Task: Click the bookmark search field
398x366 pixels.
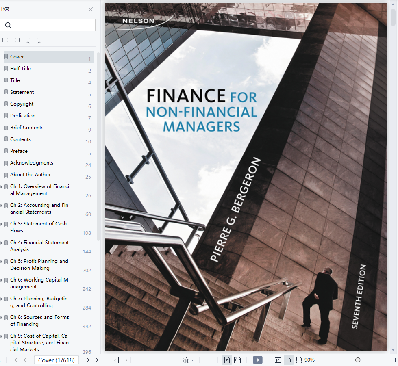Action: tap(48, 25)
